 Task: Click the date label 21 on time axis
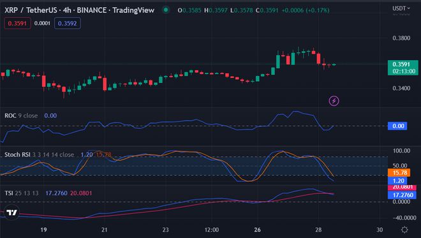pyautogui.click(x=105, y=230)
